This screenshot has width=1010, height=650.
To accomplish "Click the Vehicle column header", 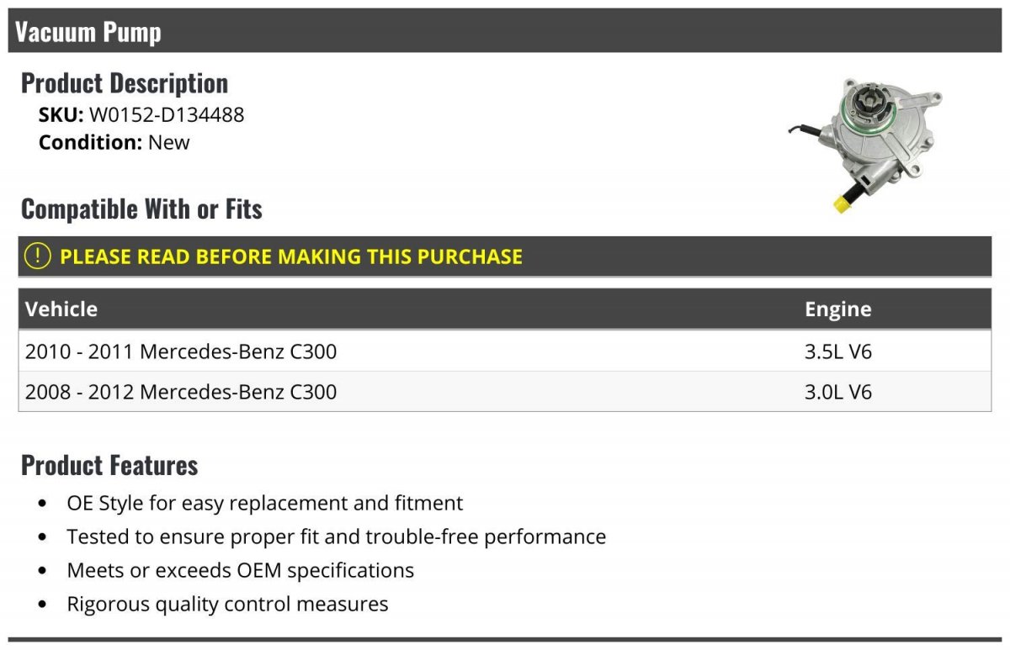I will [x=61, y=309].
